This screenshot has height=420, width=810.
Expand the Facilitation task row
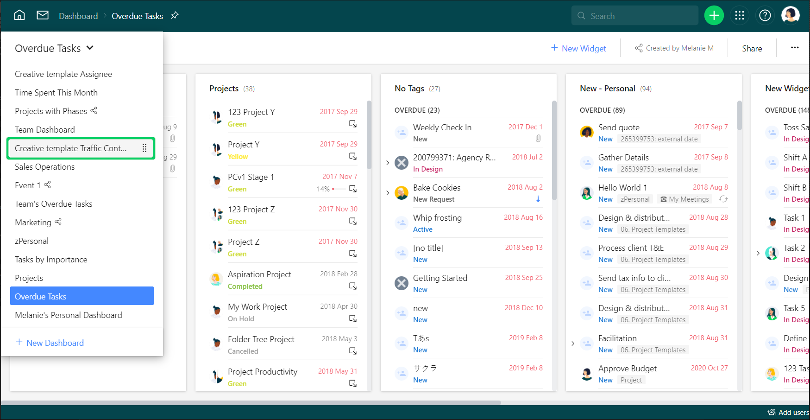(573, 344)
